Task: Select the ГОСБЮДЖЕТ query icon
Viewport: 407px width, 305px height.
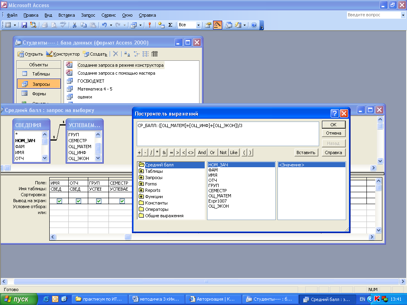Action: 70,81
